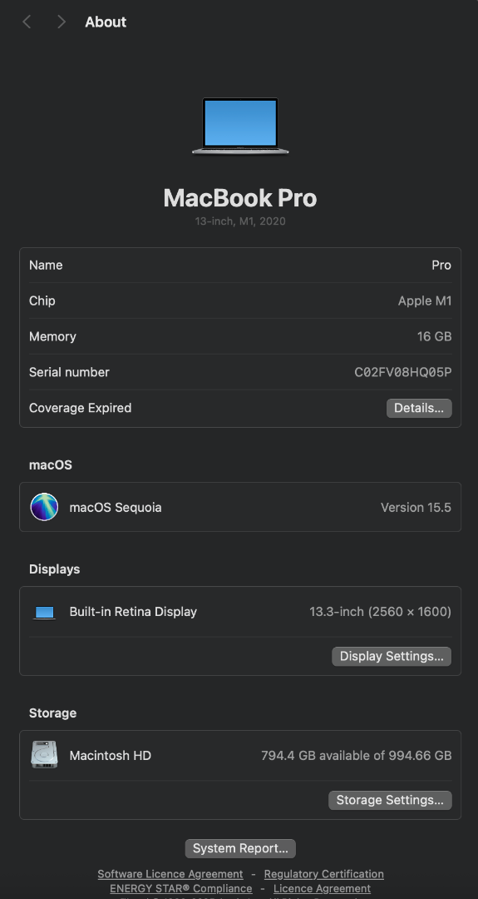Click the MacBook Pro laptop image

240,127
